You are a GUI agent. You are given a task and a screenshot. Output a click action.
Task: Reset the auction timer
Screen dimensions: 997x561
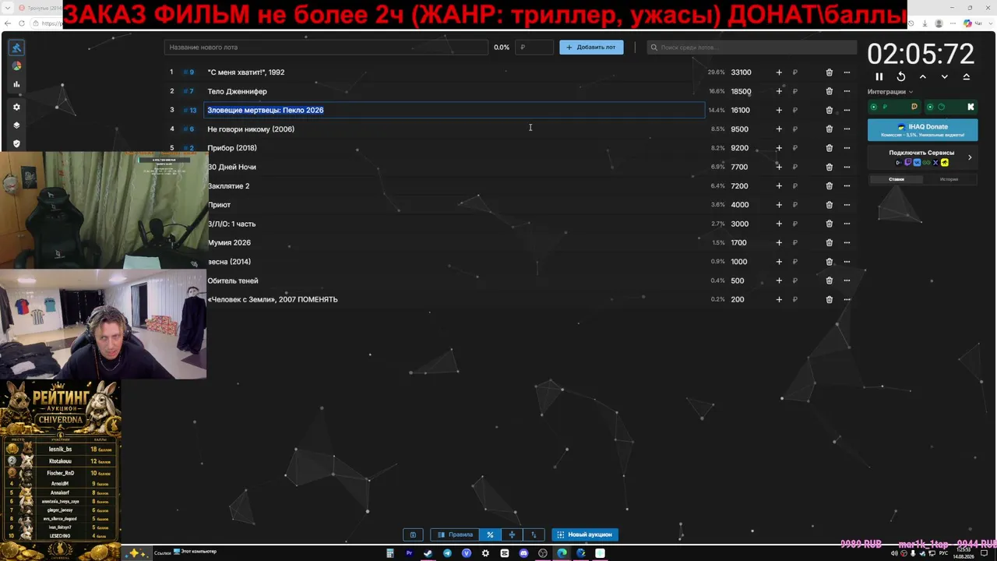point(901,76)
